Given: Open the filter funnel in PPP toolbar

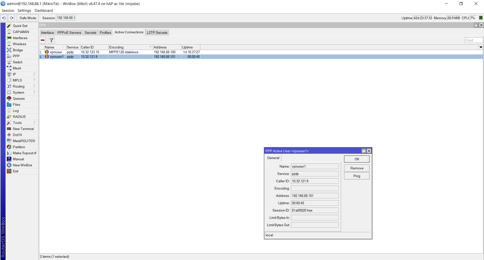Looking at the screenshot, I should coord(51,40).
